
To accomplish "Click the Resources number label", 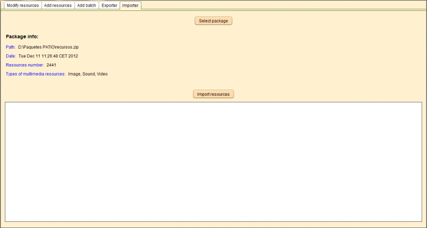I will click(x=25, y=65).
